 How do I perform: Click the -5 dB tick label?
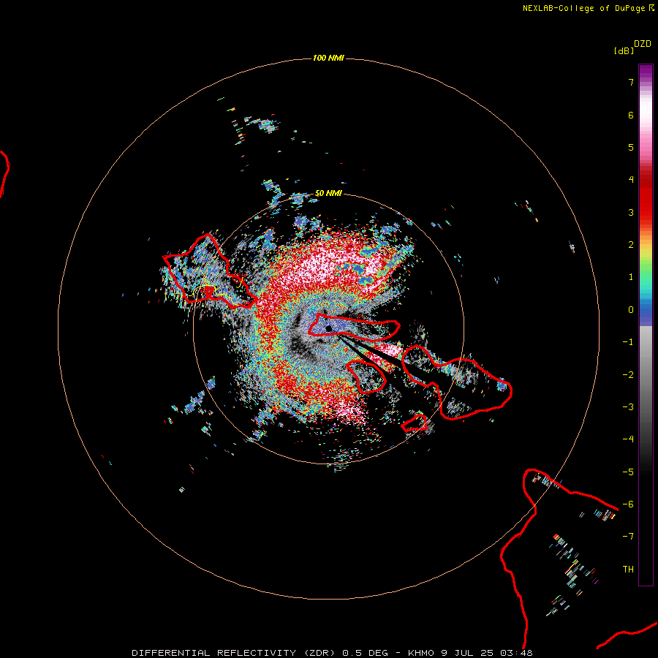[628, 472]
